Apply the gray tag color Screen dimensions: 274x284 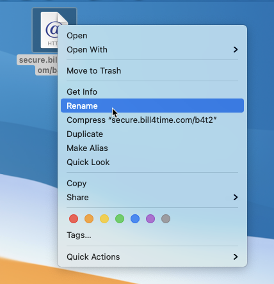pos(166,219)
